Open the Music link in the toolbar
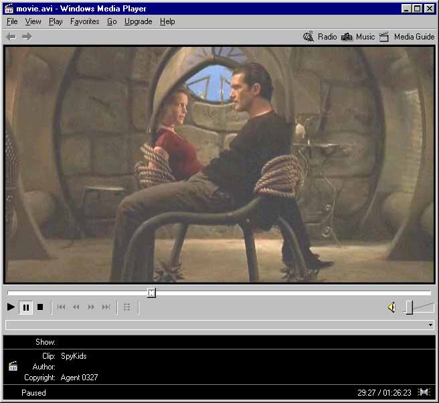This screenshot has height=403, width=439. (358, 37)
